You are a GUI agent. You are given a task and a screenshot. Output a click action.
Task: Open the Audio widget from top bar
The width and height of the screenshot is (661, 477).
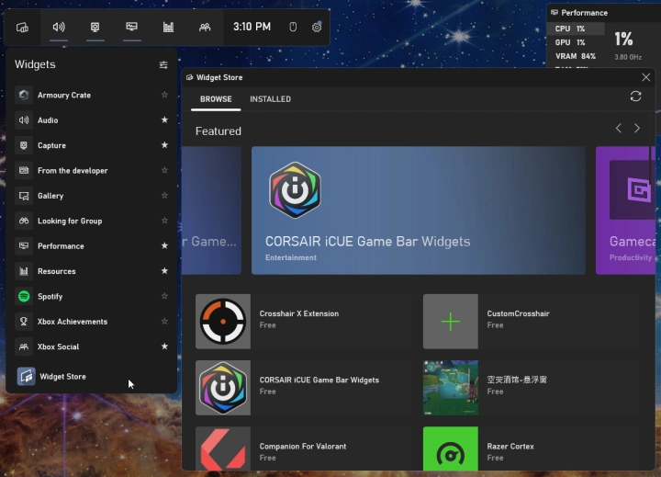coord(59,27)
